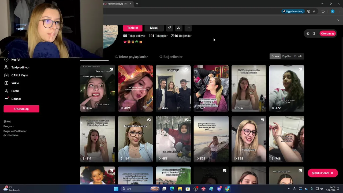This screenshot has width=343, height=193.
Task: Open Microsoft Store from the taskbar
Action: pos(188,189)
